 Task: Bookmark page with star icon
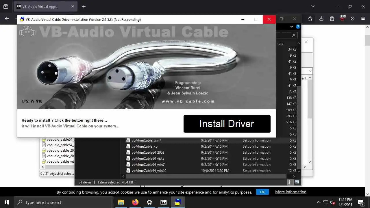[x=310, y=18]
